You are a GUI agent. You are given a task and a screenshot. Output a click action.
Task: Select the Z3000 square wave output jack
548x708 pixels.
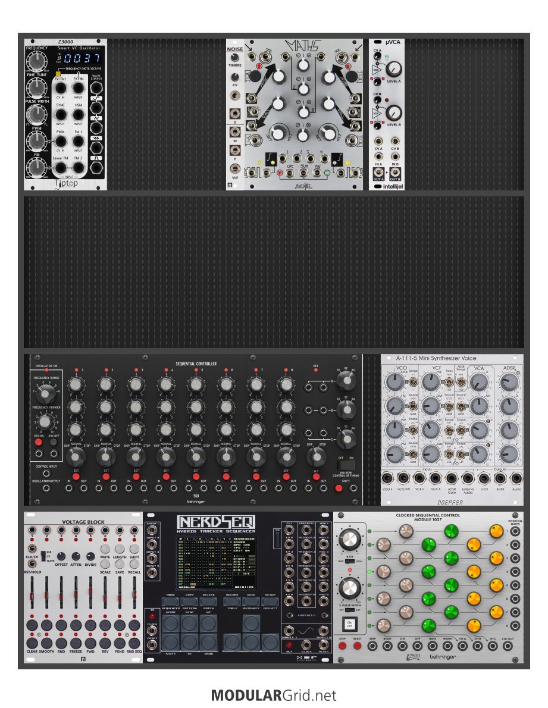(x=96, y=168)
